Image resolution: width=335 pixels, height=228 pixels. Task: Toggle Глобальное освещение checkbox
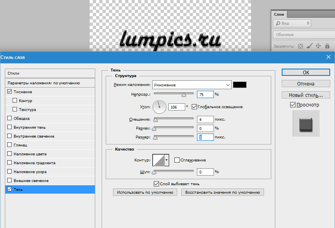pos(194,107)
